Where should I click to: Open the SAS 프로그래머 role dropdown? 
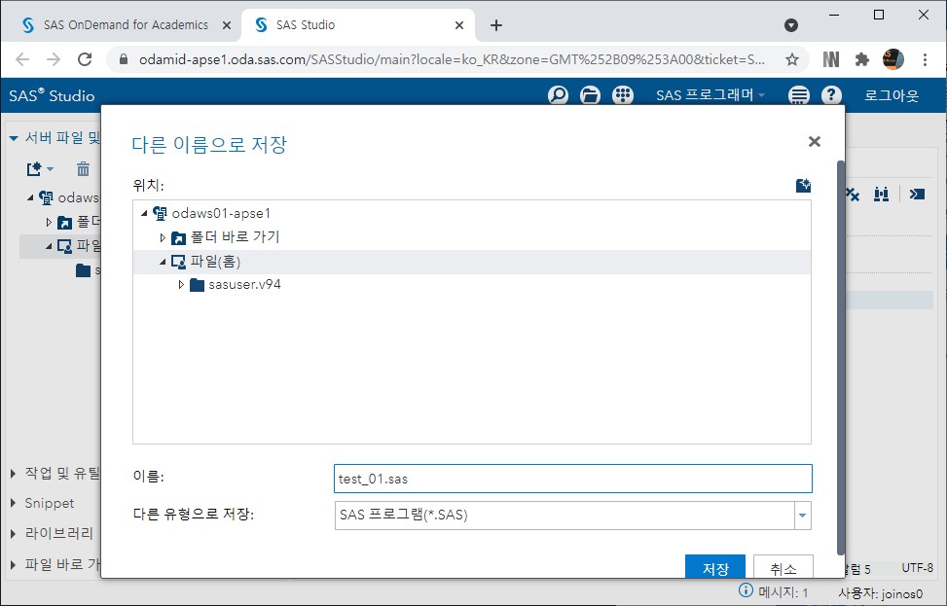coord(710,95)
